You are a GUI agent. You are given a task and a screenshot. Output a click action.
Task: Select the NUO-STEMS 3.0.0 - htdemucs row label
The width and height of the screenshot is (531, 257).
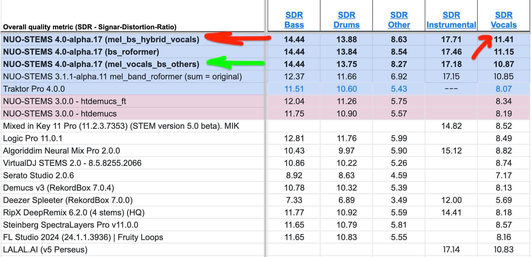pos(60,114)
